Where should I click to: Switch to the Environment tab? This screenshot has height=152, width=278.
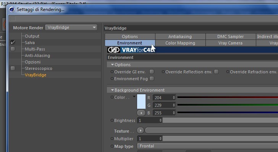pyautogui.click(x=130, y=43)
